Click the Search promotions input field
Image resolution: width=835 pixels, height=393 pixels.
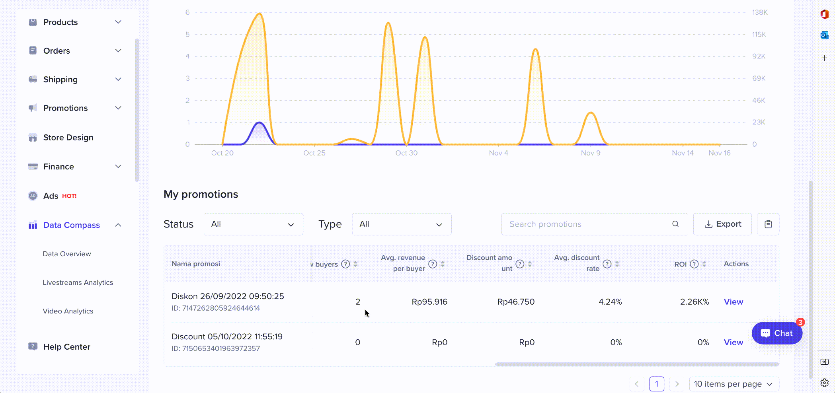(585, 224)
